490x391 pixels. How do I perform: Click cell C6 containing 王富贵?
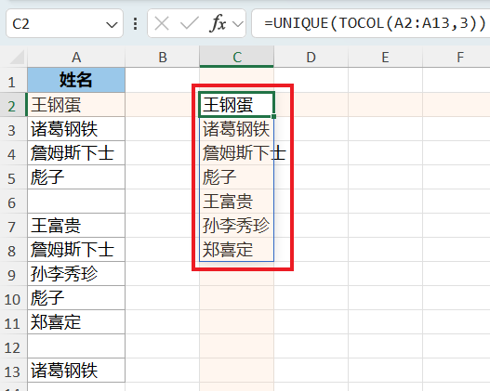[236, 202]
